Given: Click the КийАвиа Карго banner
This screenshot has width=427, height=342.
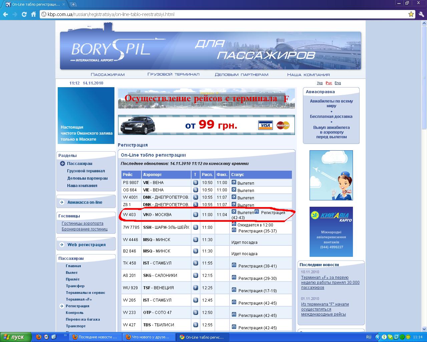Looking at the screenshot, I should pyautogui.click(x=331, y=232).
